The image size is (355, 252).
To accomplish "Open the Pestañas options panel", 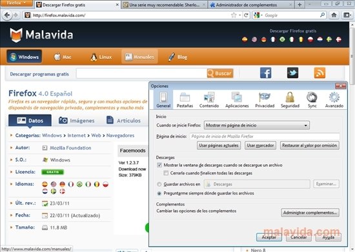I will click(185, 100).
